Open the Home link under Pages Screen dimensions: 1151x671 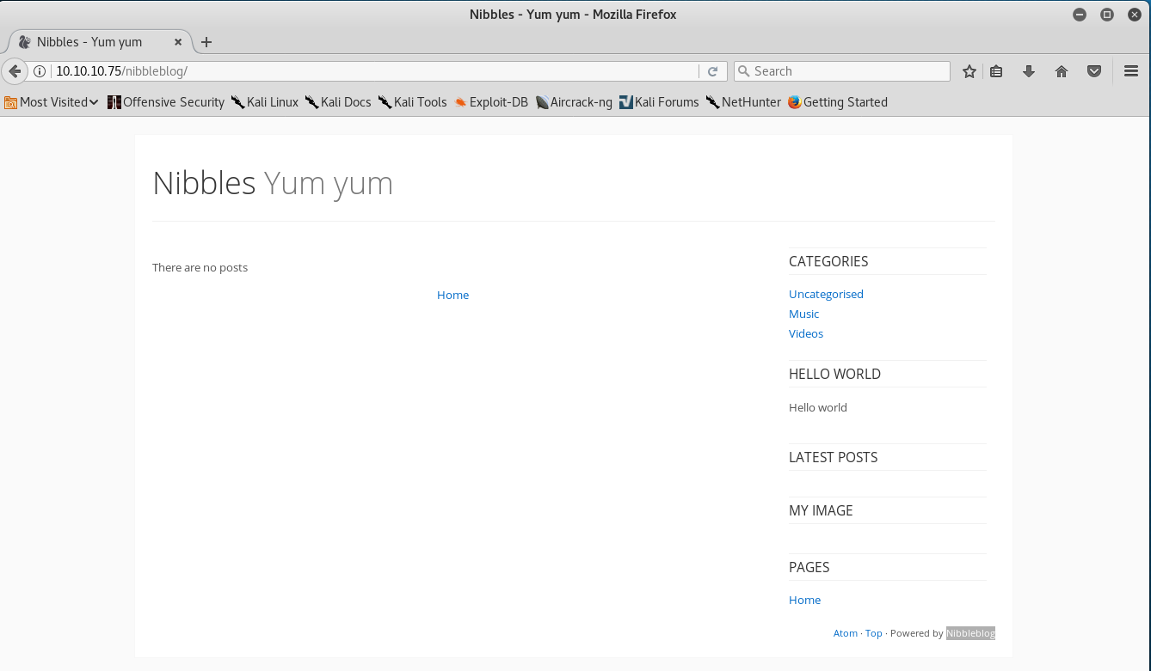pos(804,600)
